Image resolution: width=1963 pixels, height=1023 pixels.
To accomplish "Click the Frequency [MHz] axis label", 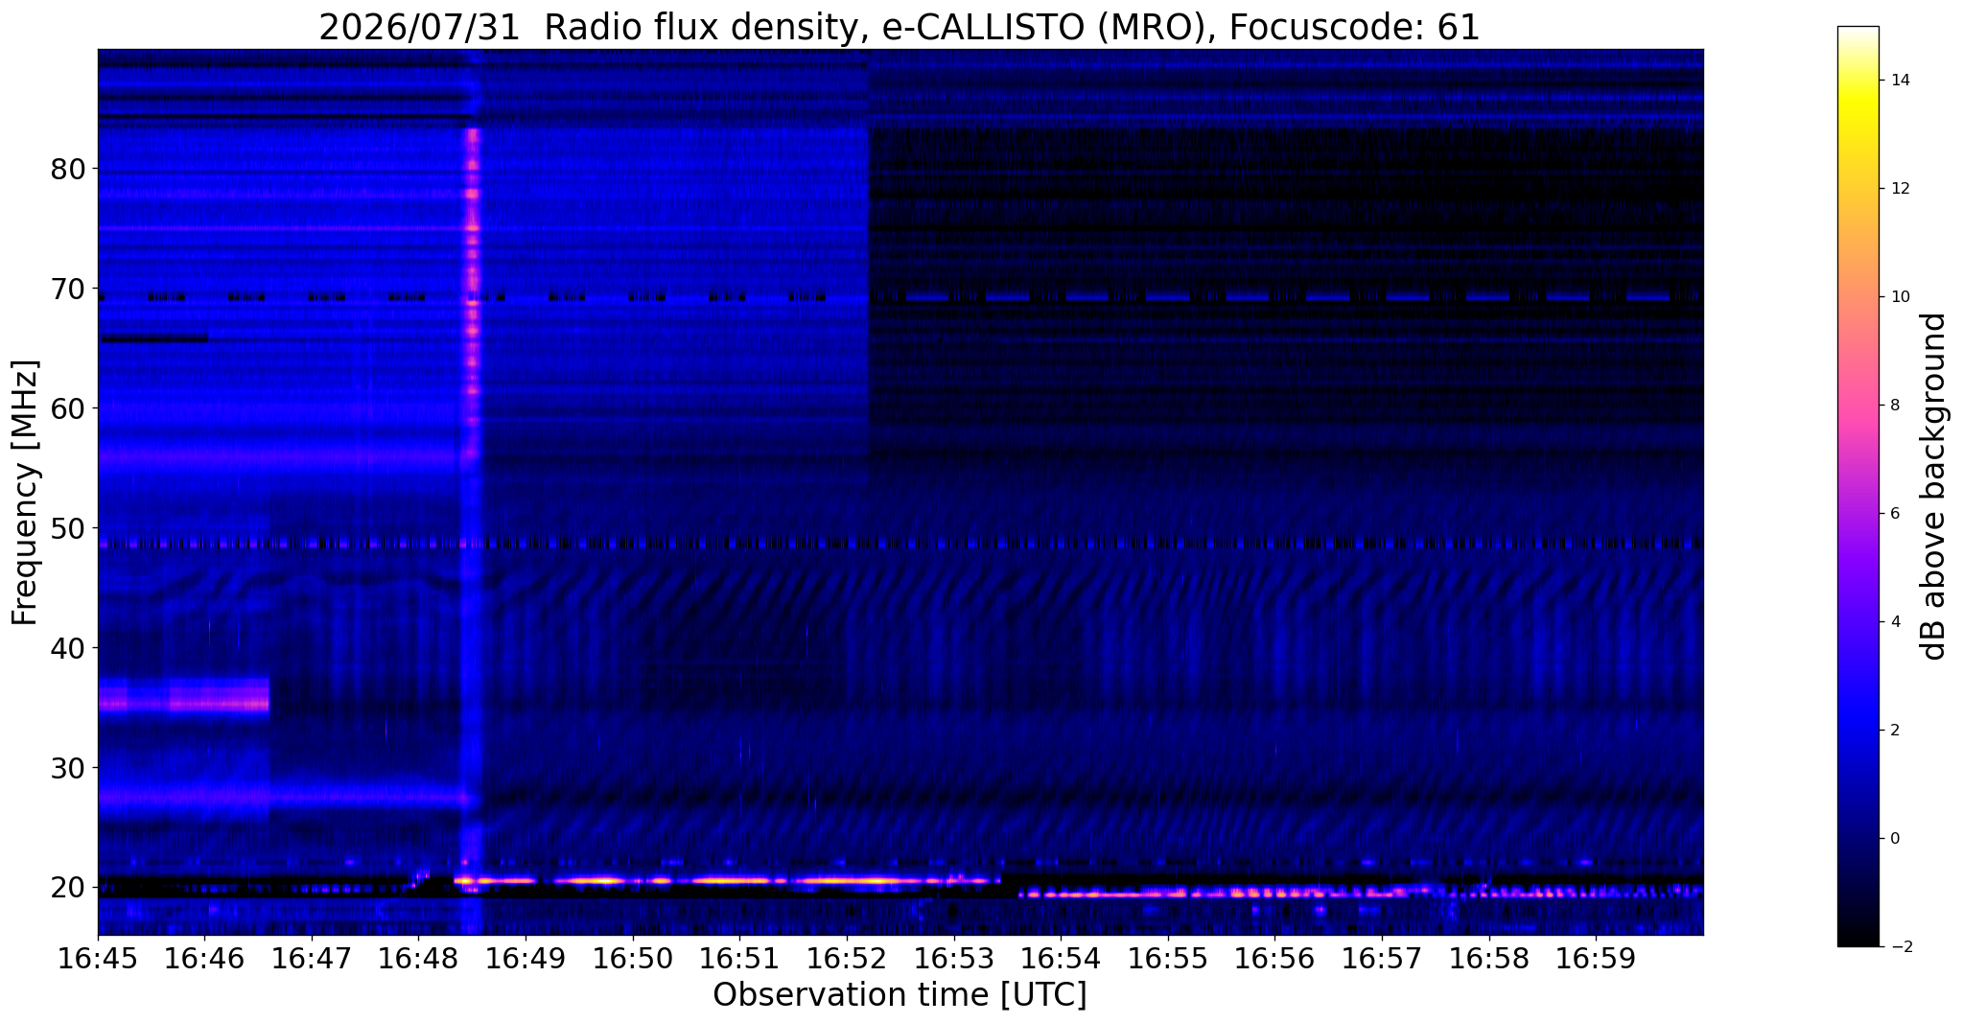I will tap(26, 492).
